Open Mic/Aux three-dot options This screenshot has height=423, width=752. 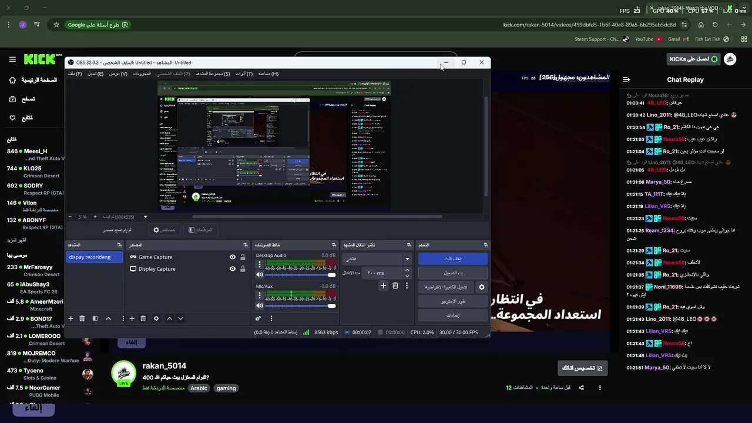260,296
